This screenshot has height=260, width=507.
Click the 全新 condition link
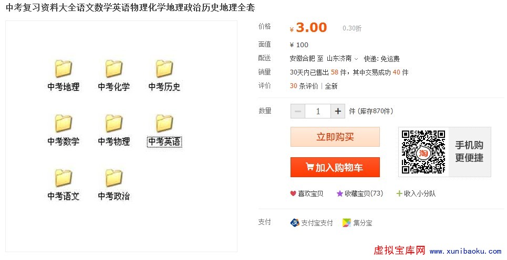[331, 86]
